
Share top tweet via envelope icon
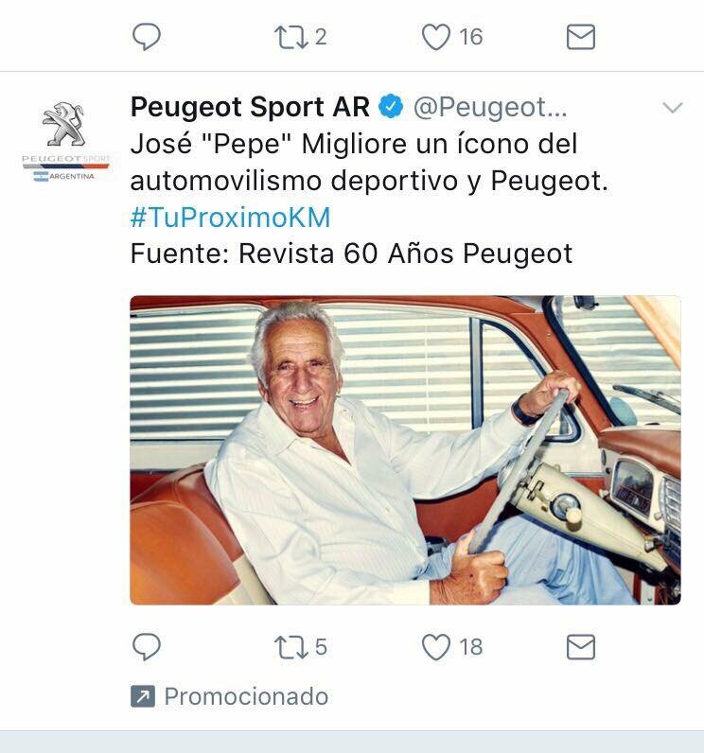tap(581, 37)
